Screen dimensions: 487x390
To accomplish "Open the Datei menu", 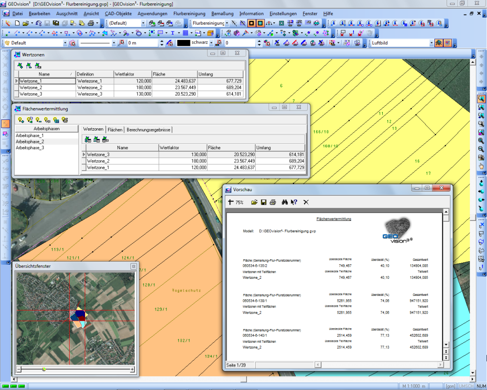I will click(x=18, y=14).
